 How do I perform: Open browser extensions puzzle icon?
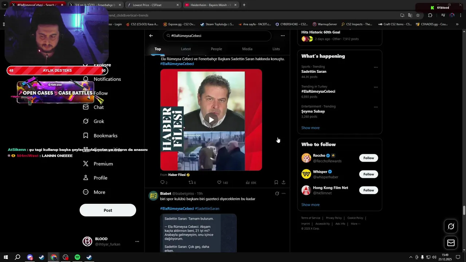click(x=430, y=15)
